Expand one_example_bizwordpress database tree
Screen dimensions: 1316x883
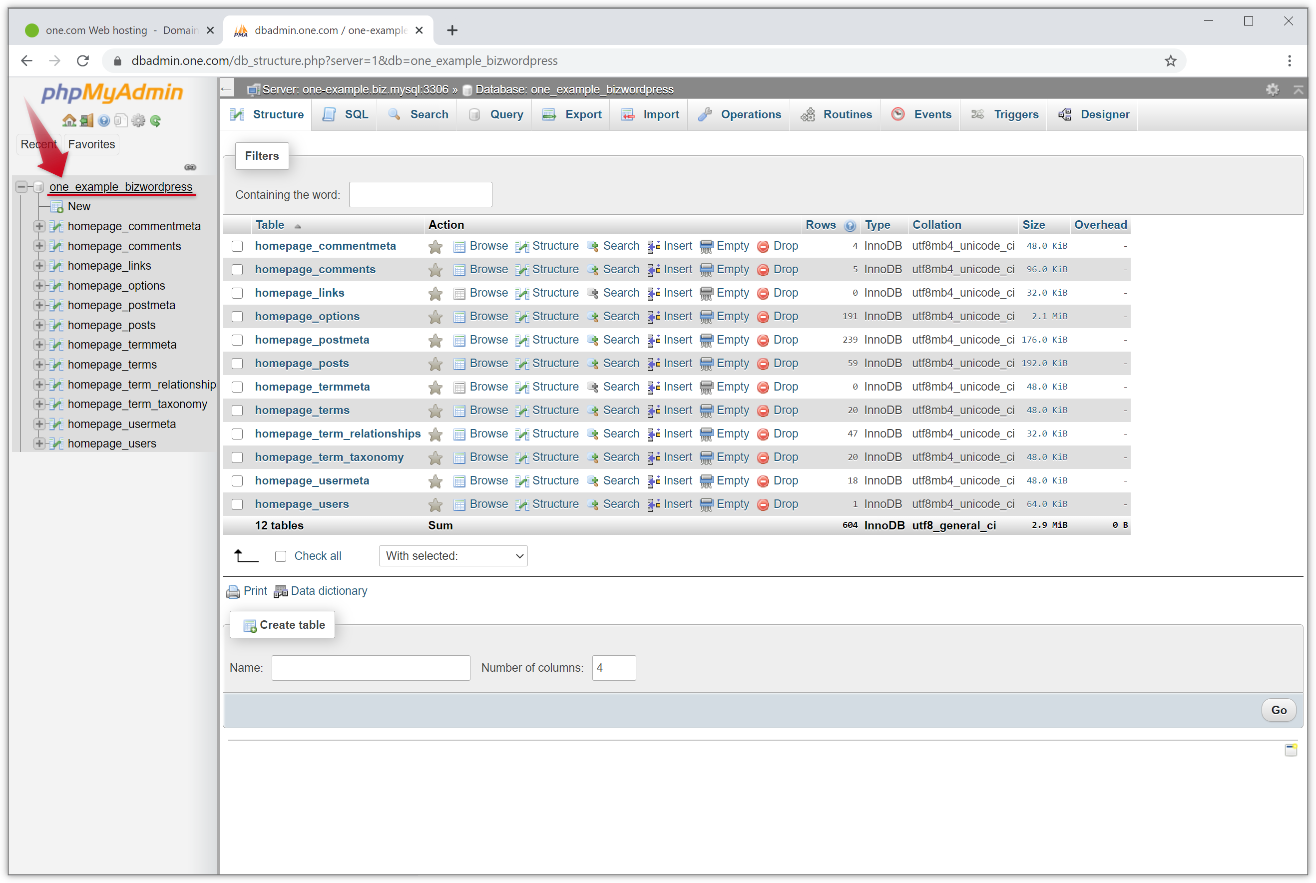[21, 186]
